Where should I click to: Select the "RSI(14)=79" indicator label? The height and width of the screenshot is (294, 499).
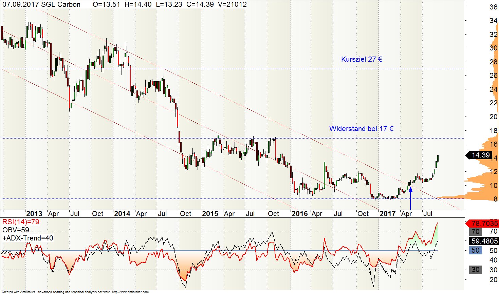tap(21, 222)
